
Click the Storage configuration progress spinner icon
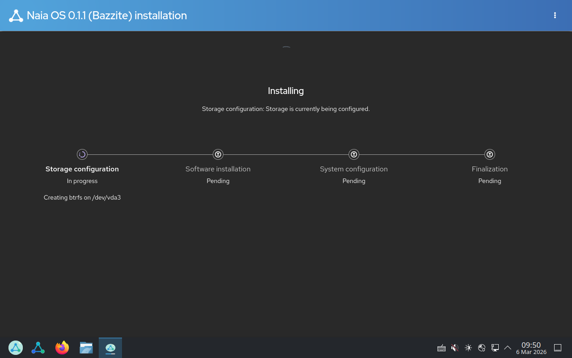click(x=82, y=154)
